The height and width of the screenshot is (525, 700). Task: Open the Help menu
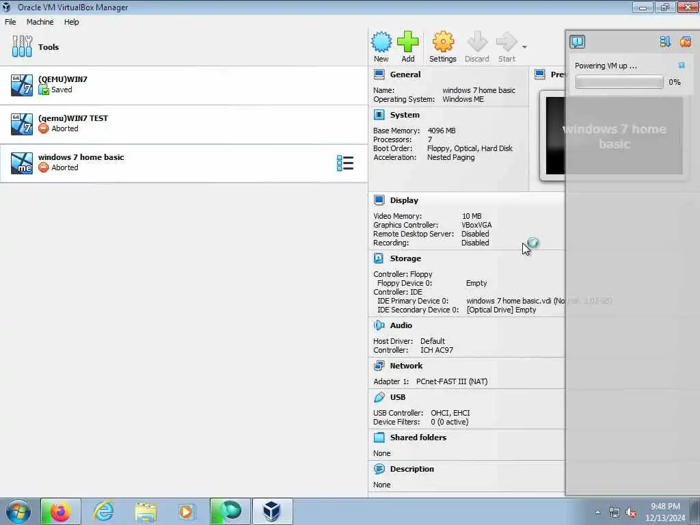pos(71,22)
